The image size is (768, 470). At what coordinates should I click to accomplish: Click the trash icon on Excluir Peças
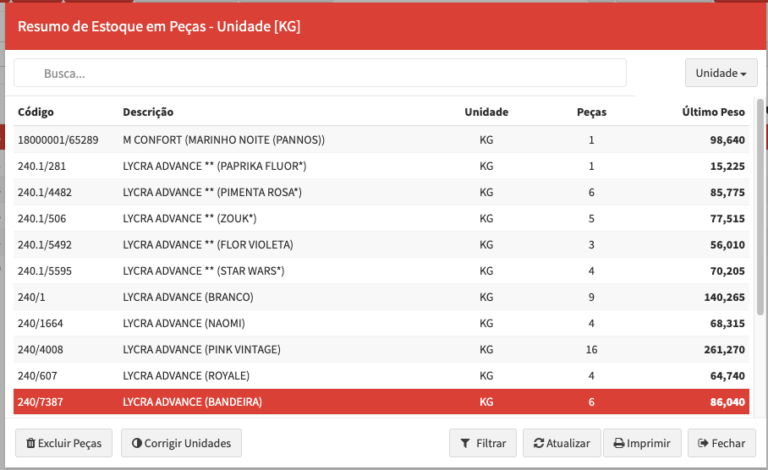click(x=31, y=443)
